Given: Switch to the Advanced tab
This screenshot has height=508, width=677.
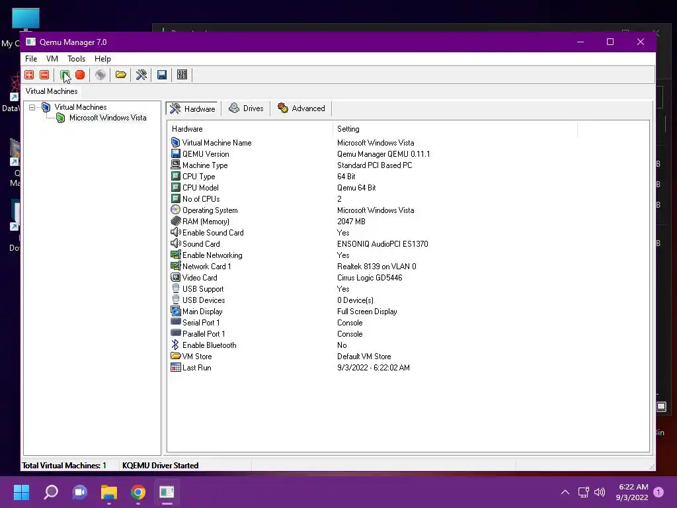Looking at the screenshot, I should [x=301, y=108].
